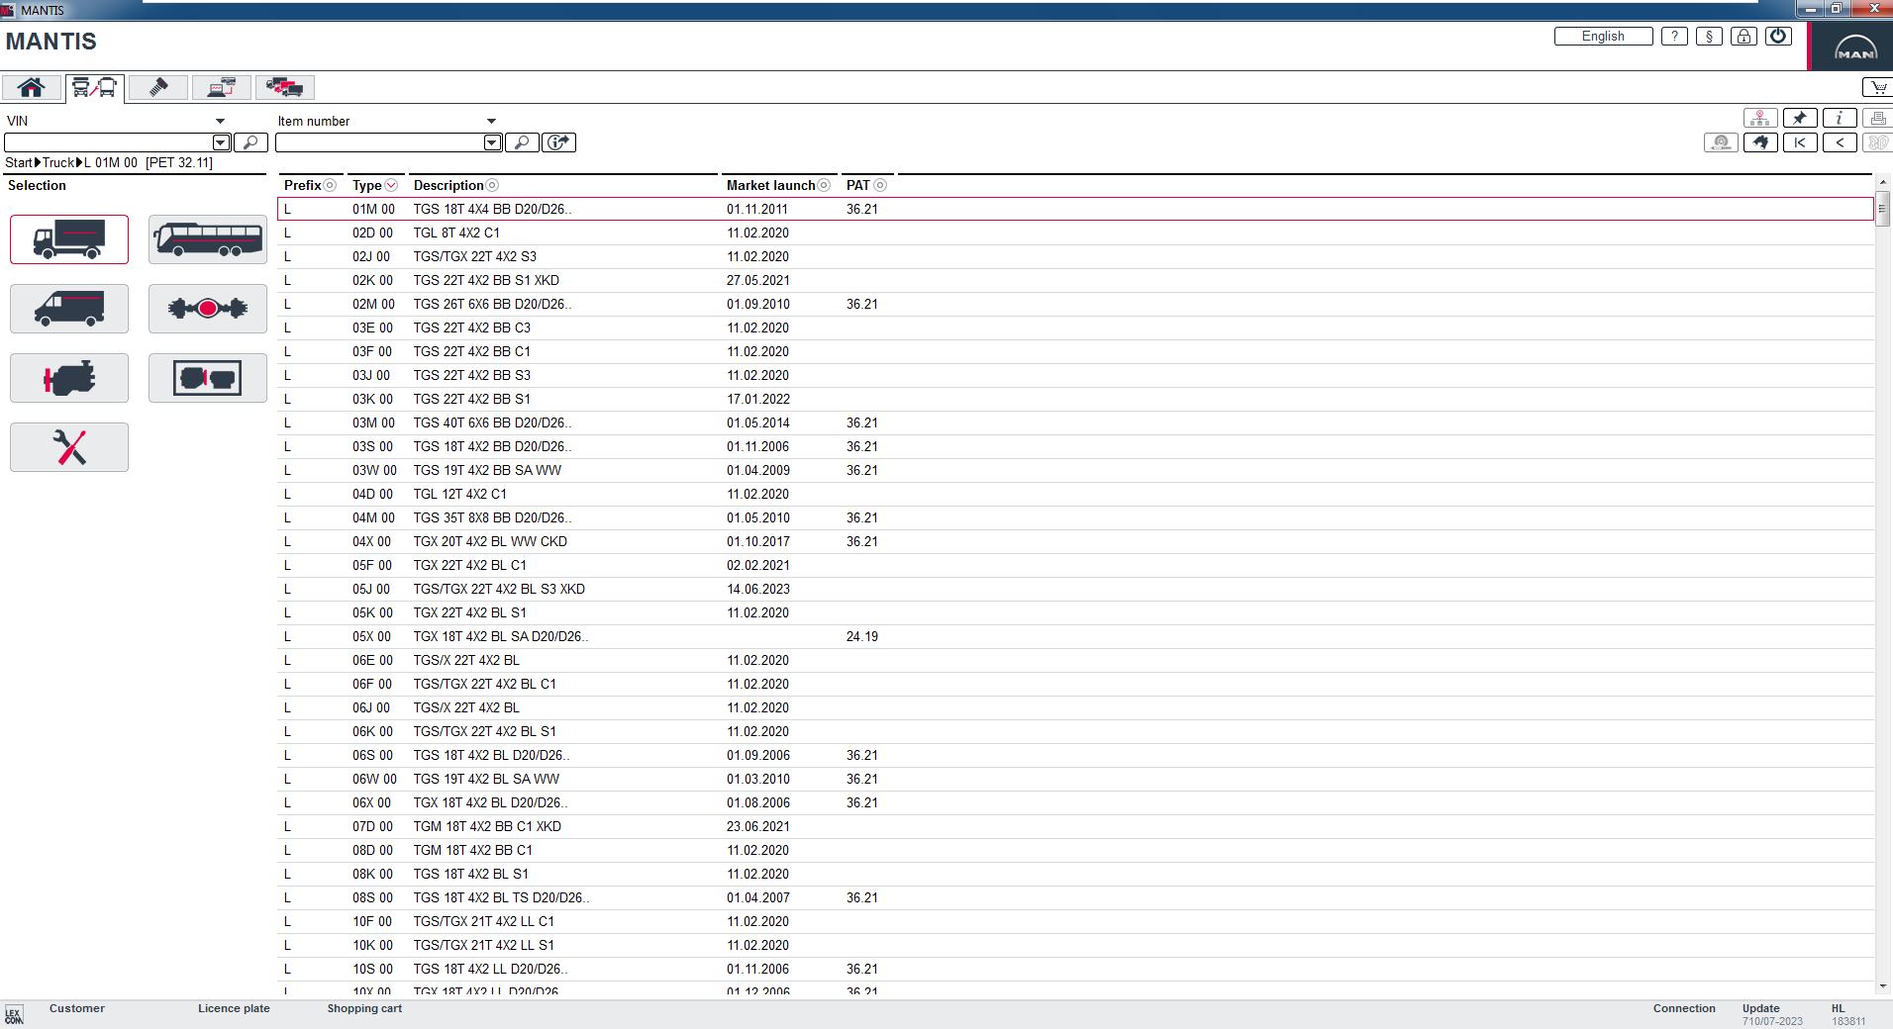This screenshot has width=1893, height=1029.
Task: Open the screw/parts catalogue icon
Action: (x=156, y=87)
